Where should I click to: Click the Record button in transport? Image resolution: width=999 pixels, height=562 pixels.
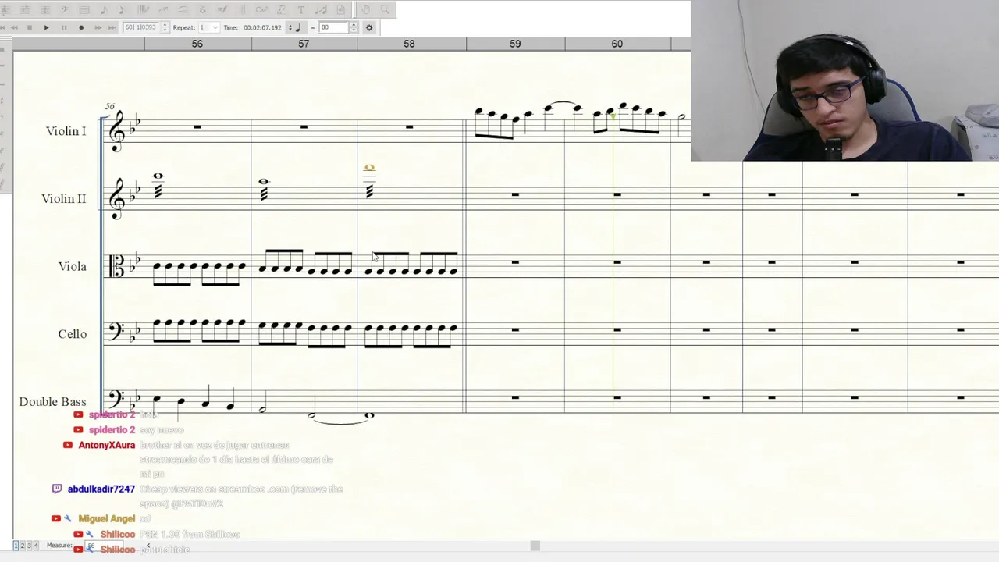pyautogui.click(x=81, y=27)
